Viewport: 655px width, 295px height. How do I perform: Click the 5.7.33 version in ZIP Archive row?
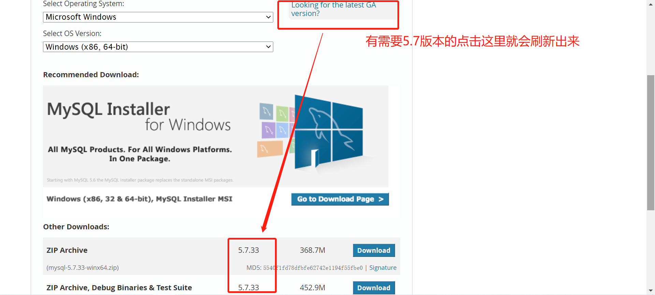tap(248, 250)
